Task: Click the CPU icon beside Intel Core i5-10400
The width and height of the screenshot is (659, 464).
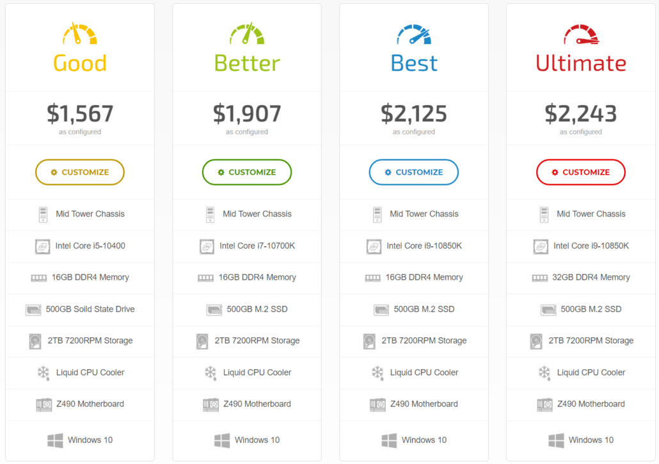Action: coord(43,246)
